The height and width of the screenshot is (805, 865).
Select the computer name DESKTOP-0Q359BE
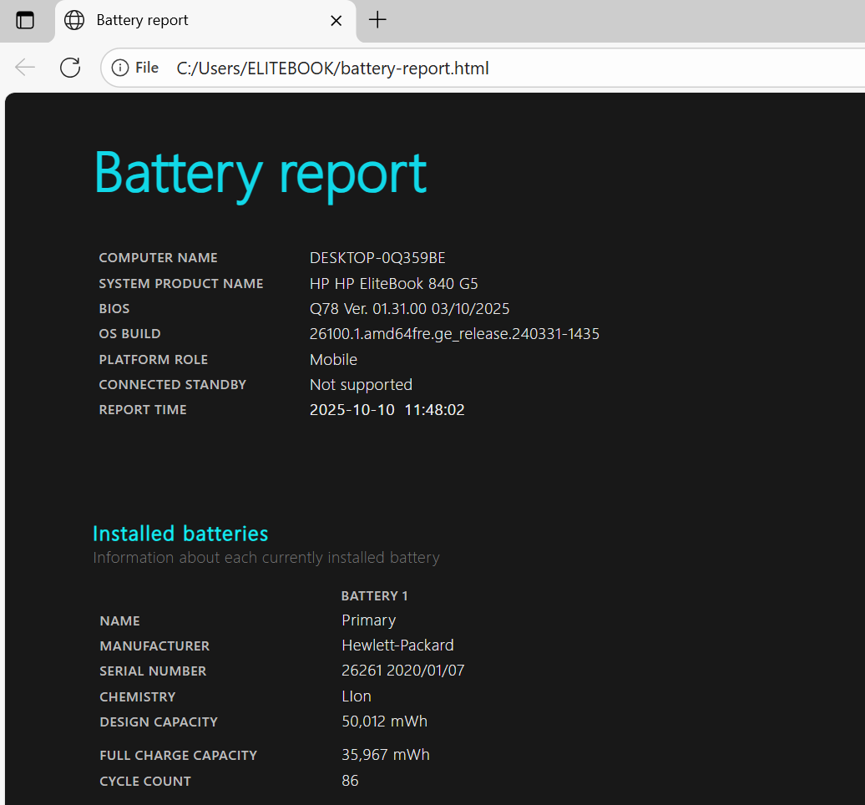(x=377, y=258)
